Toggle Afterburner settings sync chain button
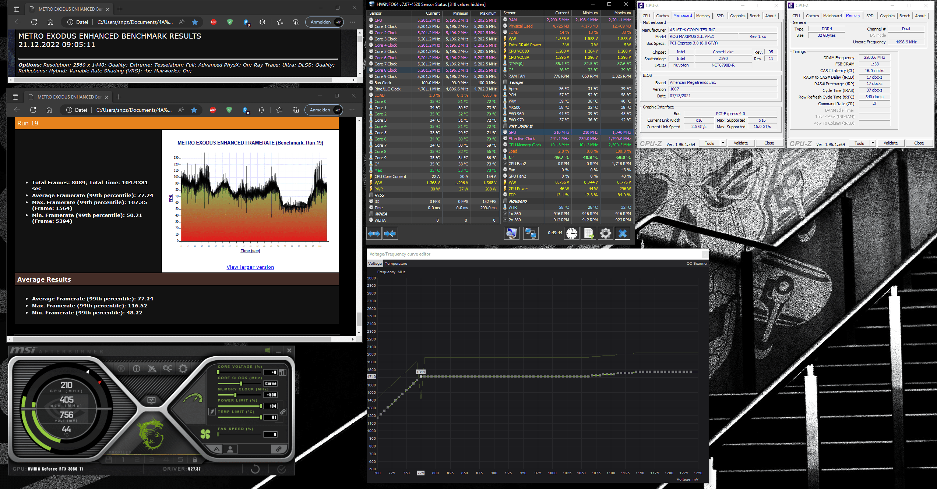Image resolution: width=937 pixels, height=489 pixels. pos(279,449)
